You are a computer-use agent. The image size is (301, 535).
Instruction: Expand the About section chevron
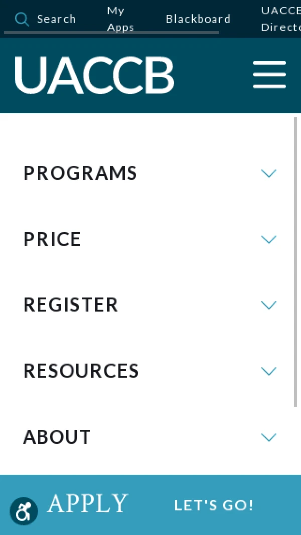(269, 437)
